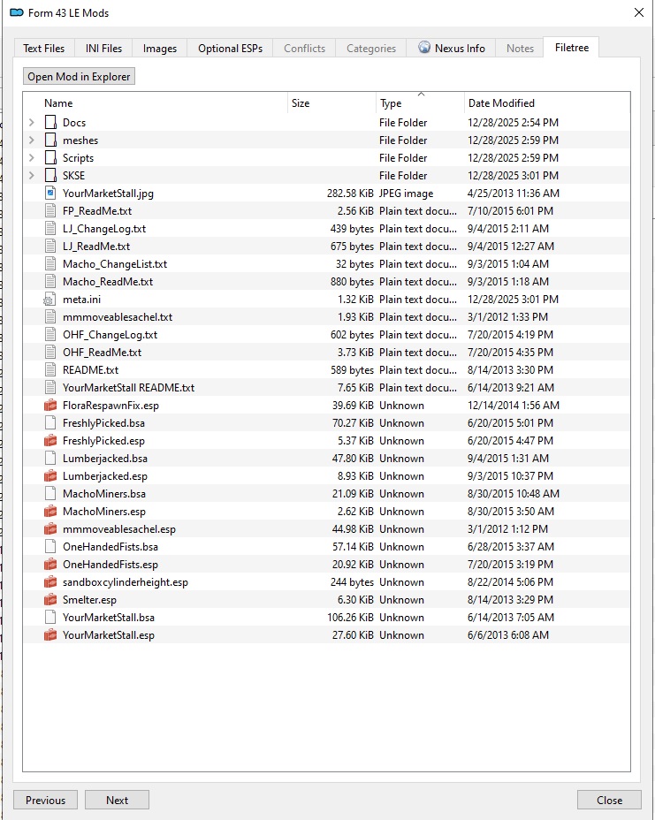Click the Open Mod in Explorer button
The width and height of the screenshot is (655, 820).
click(79, 76)
